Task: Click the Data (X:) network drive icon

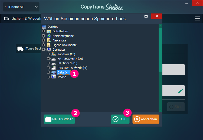Action: (54, 72)
